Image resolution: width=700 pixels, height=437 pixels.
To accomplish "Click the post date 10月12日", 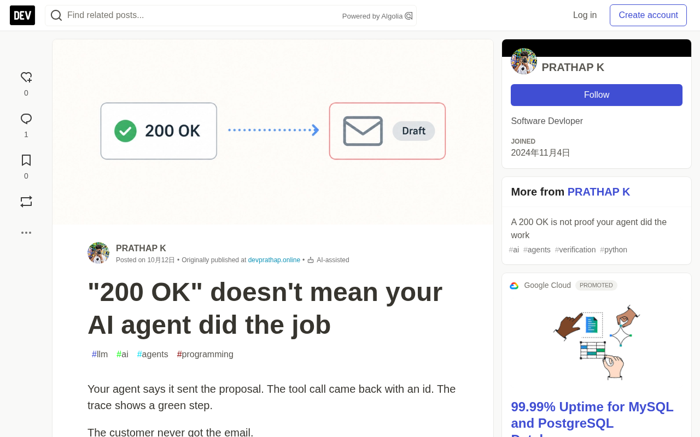I will click(x=161, y=260).
